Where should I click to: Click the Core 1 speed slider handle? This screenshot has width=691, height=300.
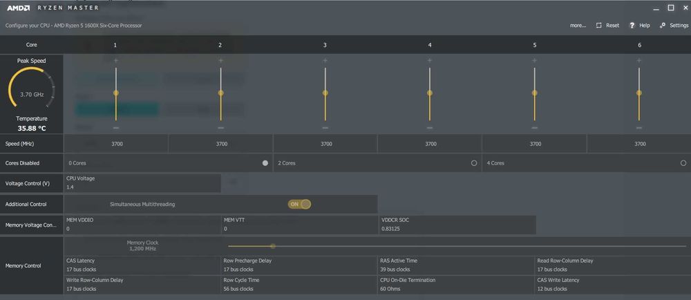click(116, 93)
